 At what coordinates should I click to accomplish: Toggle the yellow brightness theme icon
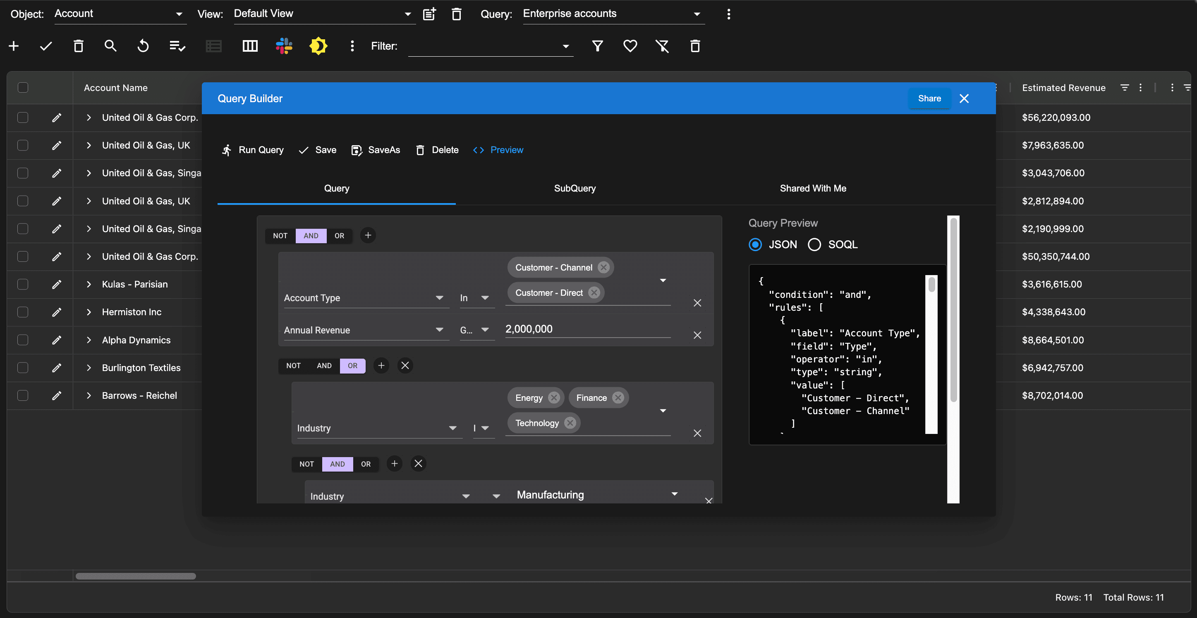pos(318,46)
